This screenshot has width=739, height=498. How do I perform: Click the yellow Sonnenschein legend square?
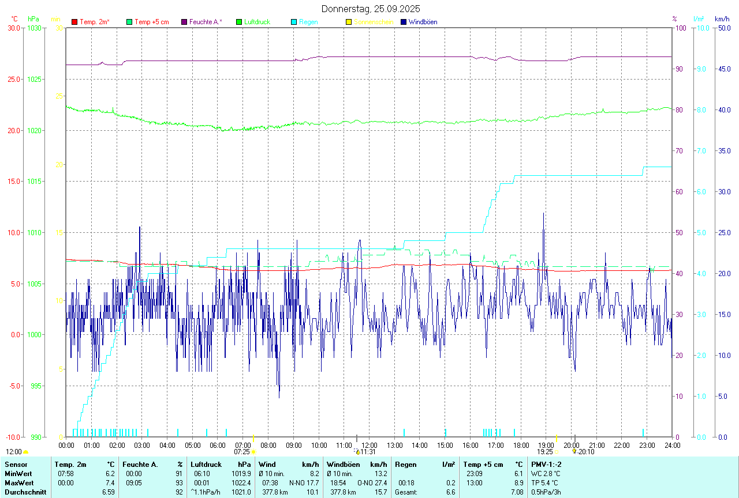click(349, 22)
